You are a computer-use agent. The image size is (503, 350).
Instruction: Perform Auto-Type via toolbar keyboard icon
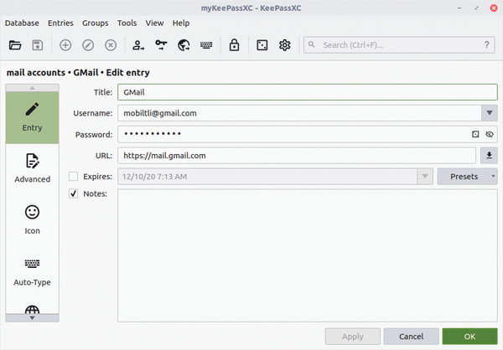pos(206,45)
